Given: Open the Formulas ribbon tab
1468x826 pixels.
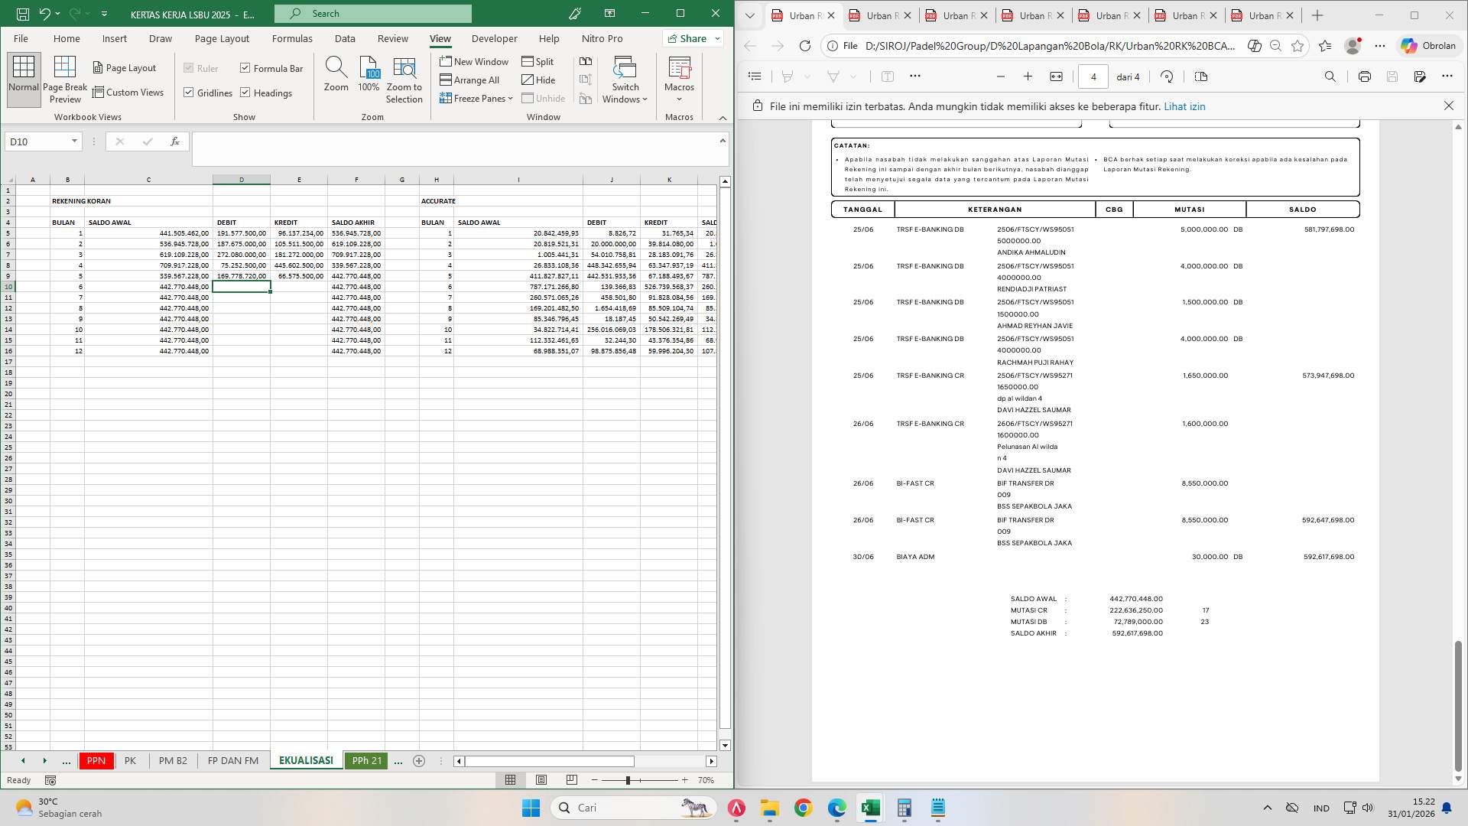Looking at the screenshot, I should (x=292, y=38).
